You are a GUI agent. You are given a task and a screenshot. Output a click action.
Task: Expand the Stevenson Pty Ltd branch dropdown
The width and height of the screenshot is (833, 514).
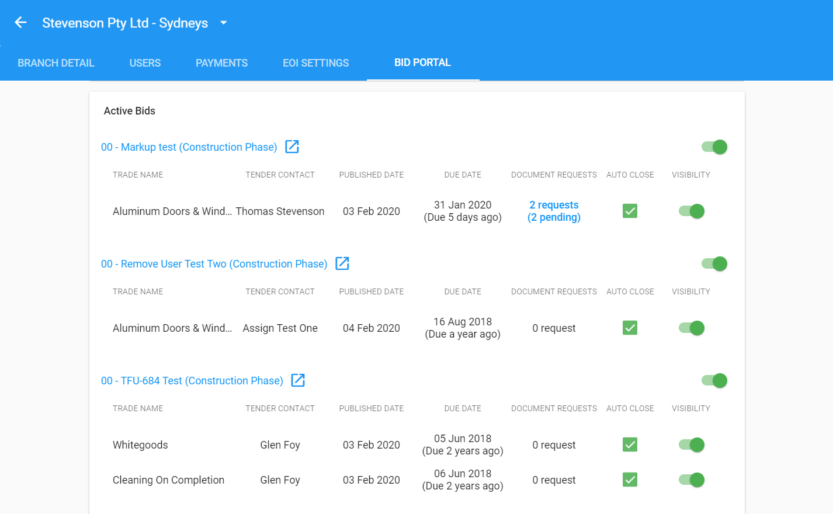click(x=223, y=23)
